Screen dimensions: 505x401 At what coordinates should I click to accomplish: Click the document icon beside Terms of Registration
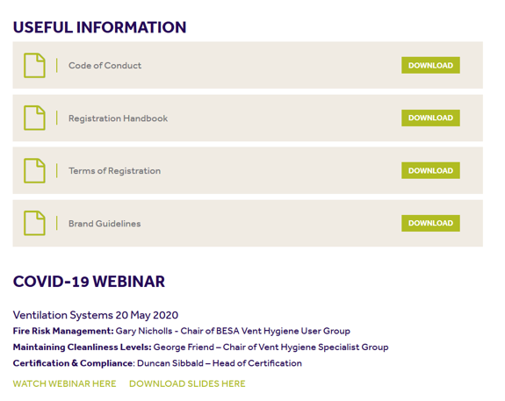pos(34,170)
